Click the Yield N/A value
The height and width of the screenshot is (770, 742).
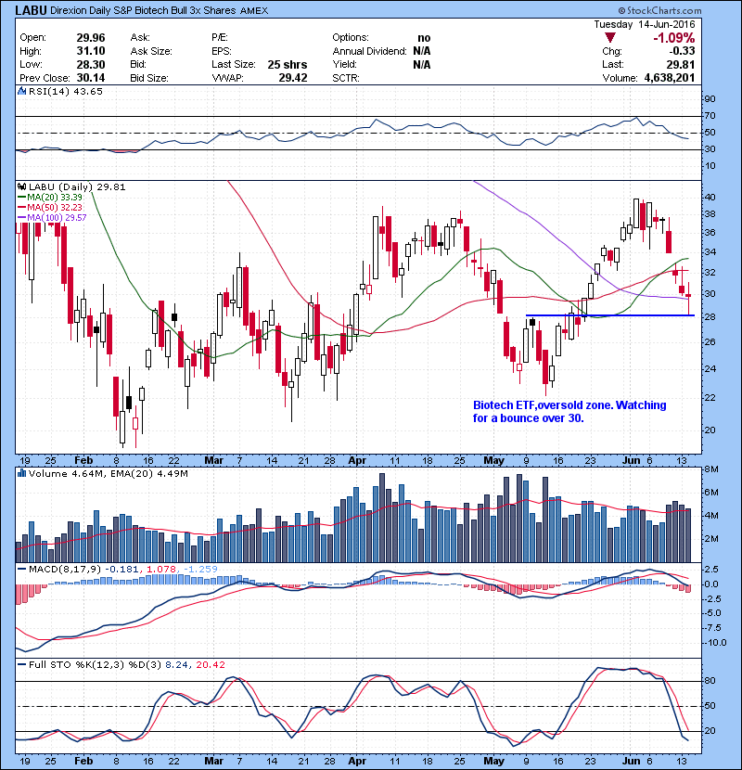(x=422, y=64)
